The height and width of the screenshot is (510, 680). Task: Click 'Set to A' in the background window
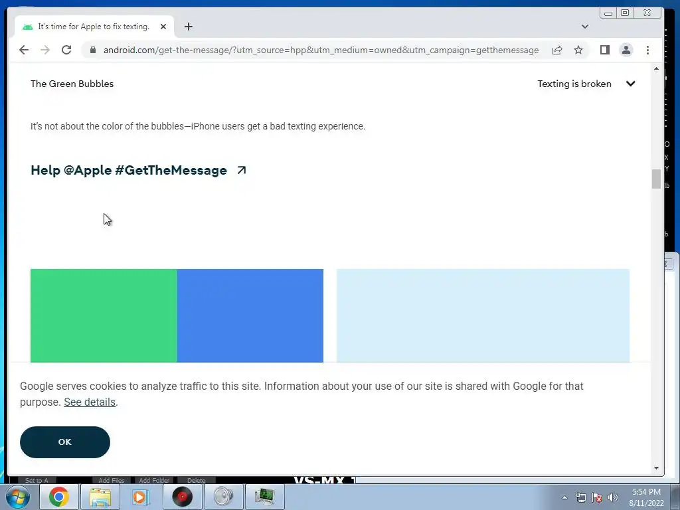click(x=37, y=480)
